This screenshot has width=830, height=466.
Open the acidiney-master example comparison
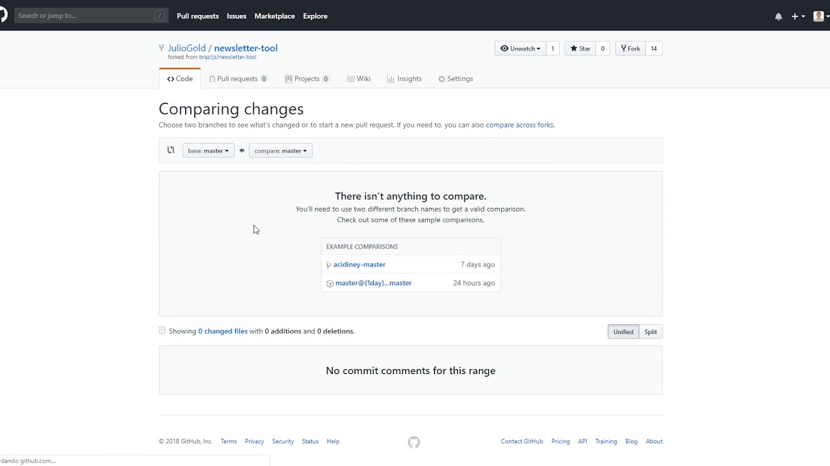[x=359, y=265]
